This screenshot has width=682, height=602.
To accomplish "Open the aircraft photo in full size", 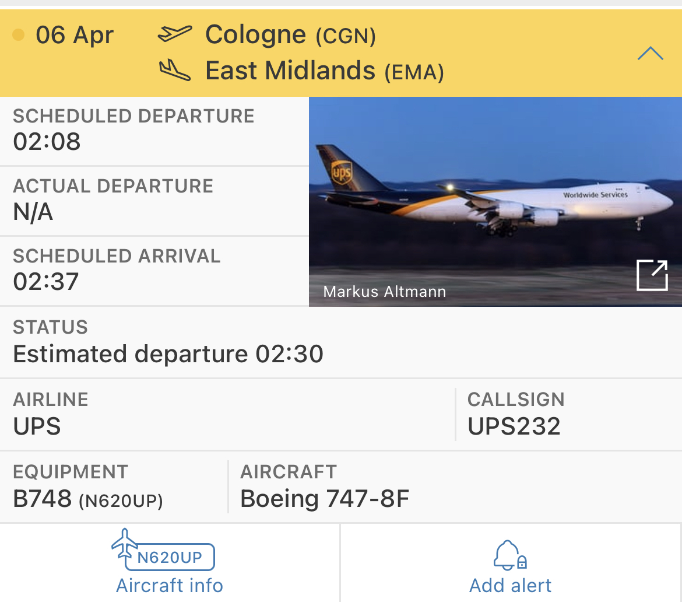I will [x=652, y=275].
